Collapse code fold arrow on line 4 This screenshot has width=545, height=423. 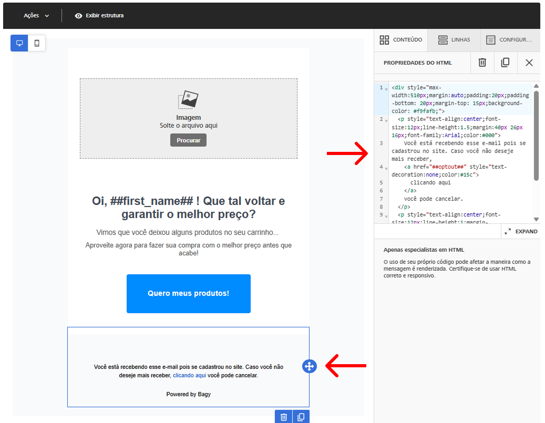tap(386, 168)
